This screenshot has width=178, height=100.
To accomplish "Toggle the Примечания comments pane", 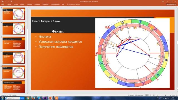I will coord(139,95).
